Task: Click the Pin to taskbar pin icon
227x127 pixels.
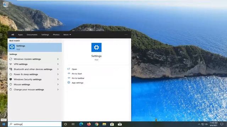Action: click(69, 78)
